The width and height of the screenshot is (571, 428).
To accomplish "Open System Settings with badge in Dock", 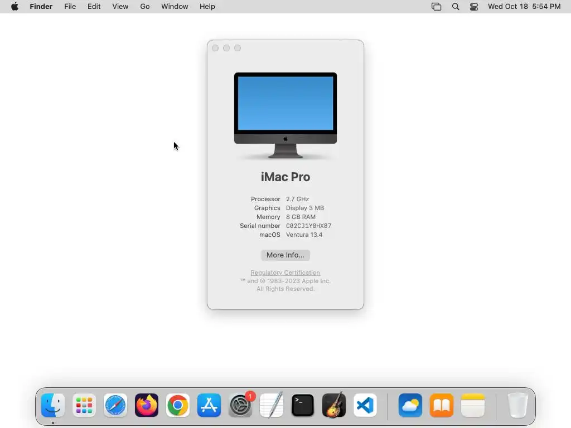I will [240, 405].
